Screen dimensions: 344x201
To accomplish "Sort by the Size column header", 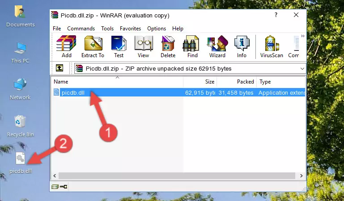I will point(200,82).
